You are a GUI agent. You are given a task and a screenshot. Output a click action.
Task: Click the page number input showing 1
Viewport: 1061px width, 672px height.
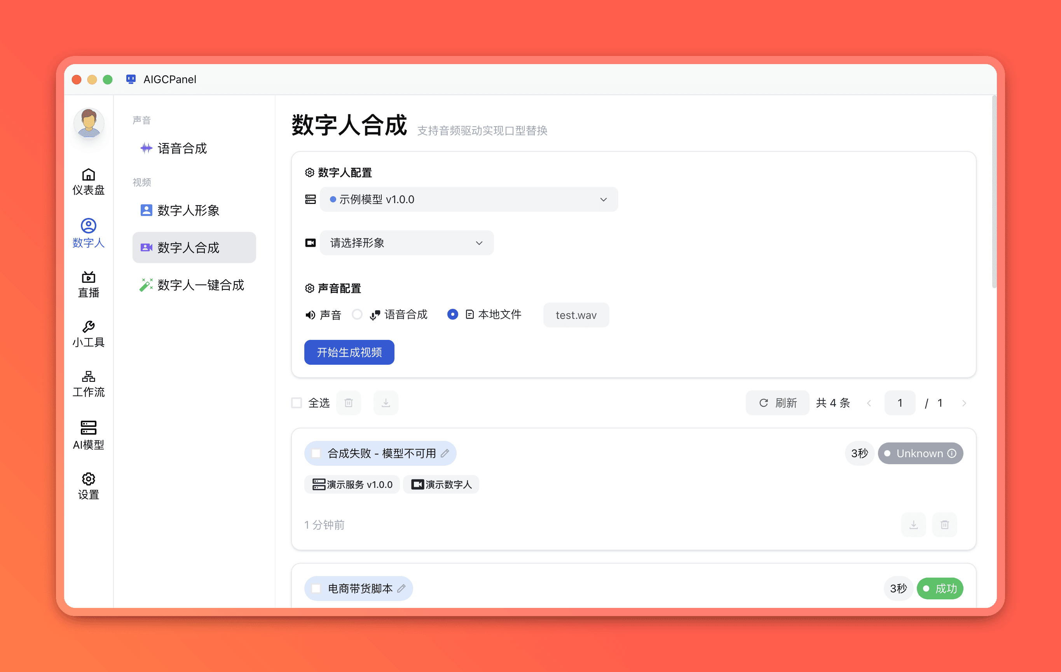tap(900, 403)
